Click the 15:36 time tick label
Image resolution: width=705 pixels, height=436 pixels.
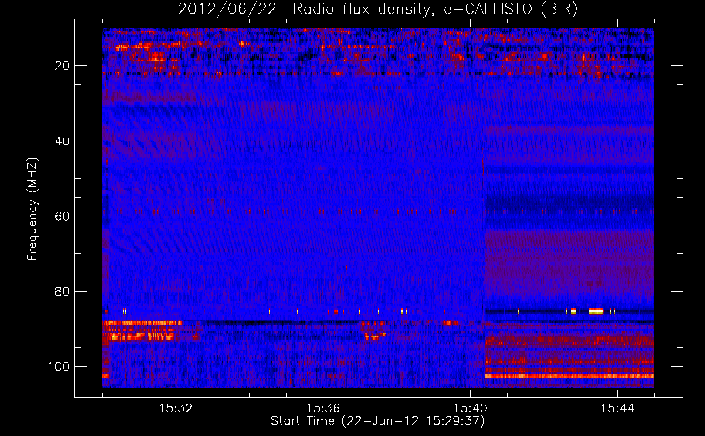pyautogui.click(x=323, y=409)
